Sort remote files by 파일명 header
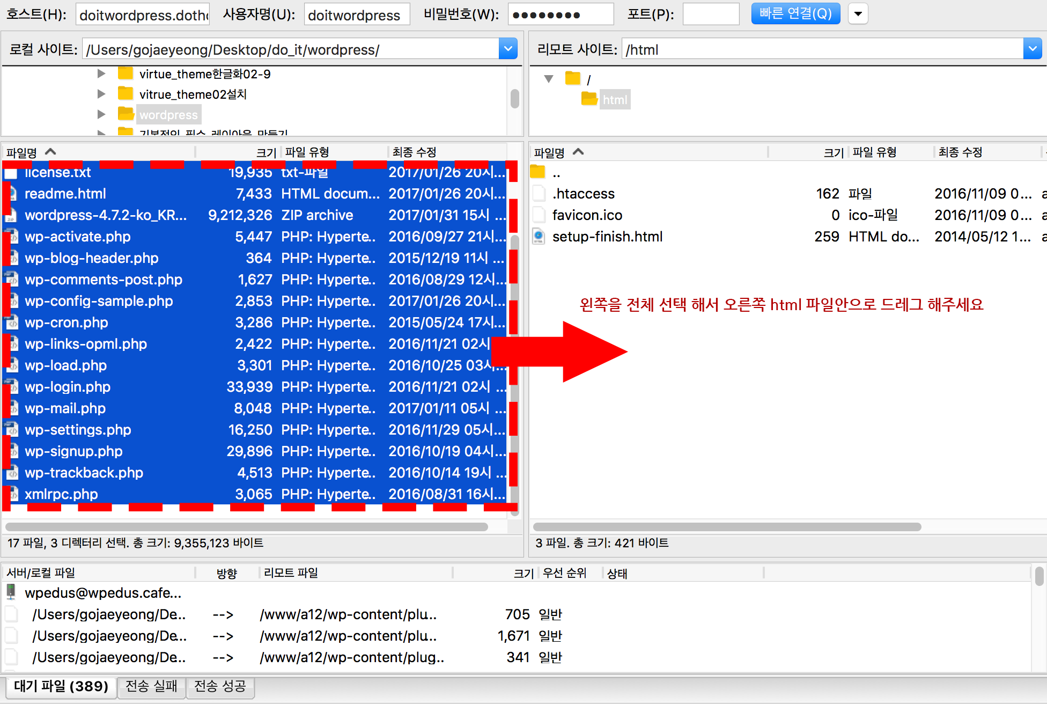This screenshot has height=704, width=1047. click(x=549, y=152)
